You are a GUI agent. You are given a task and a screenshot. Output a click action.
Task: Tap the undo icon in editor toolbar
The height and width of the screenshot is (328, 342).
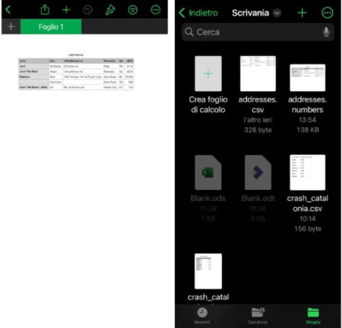[x=87, y=10]
